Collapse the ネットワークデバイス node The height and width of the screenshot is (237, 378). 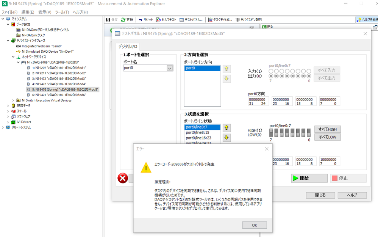13,57
